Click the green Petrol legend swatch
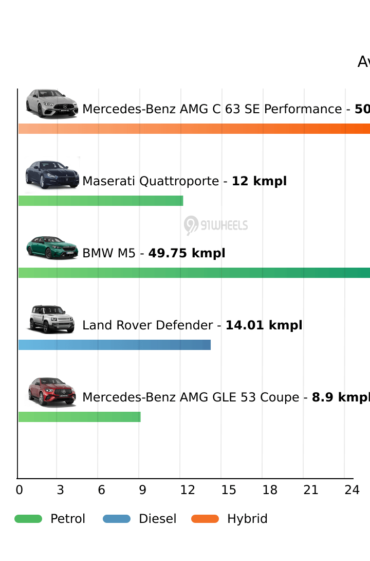The width and height of the screenshot is (370, 561). click(28, 519)
